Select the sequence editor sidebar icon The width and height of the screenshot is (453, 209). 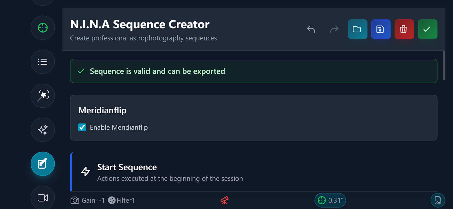pyautogui.click(x=43, y=164)
